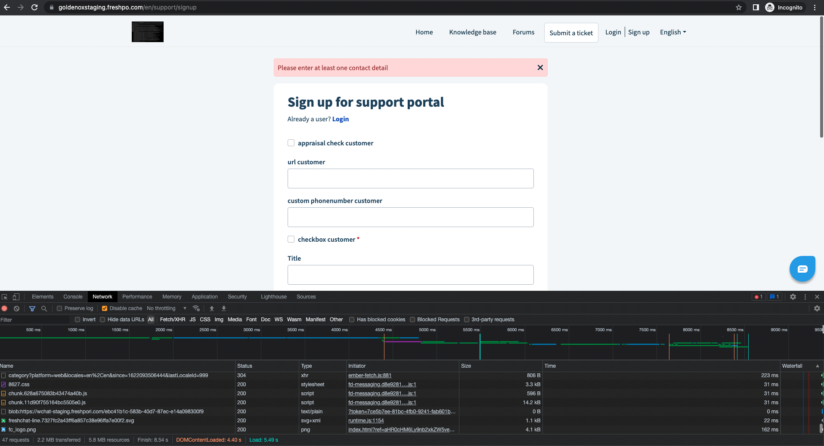Screen dimensions: 824x446
Task: Expand the English language dropdown
Action: pos(673,32)
